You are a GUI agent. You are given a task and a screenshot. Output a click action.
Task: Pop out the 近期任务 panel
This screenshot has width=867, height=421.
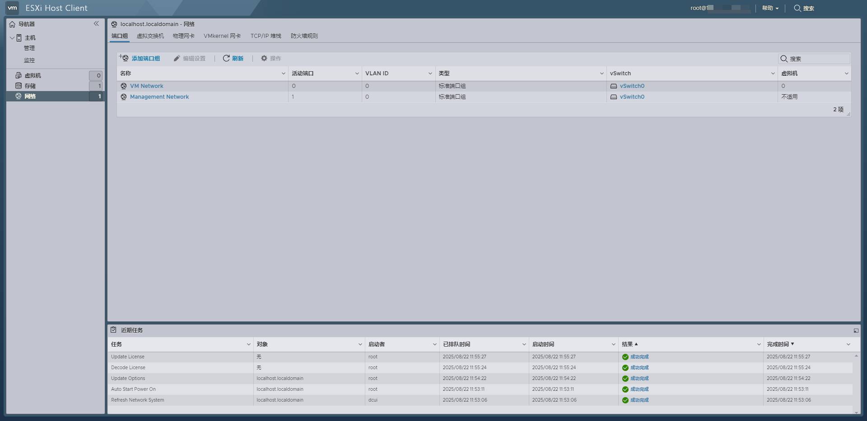pos(856,330)
